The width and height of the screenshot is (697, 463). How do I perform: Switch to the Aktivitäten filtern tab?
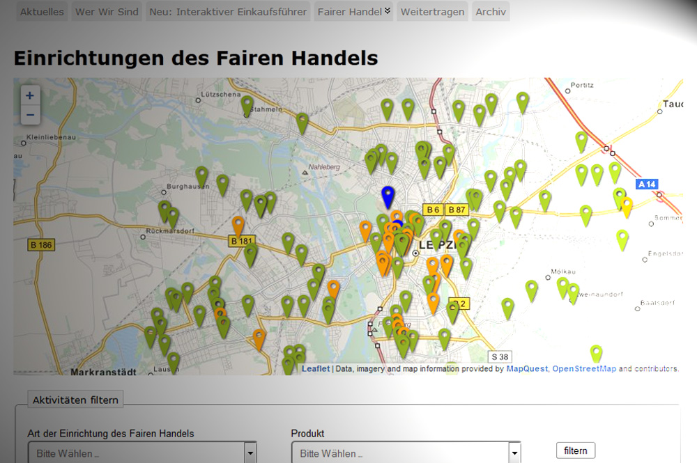click(75, 399)
